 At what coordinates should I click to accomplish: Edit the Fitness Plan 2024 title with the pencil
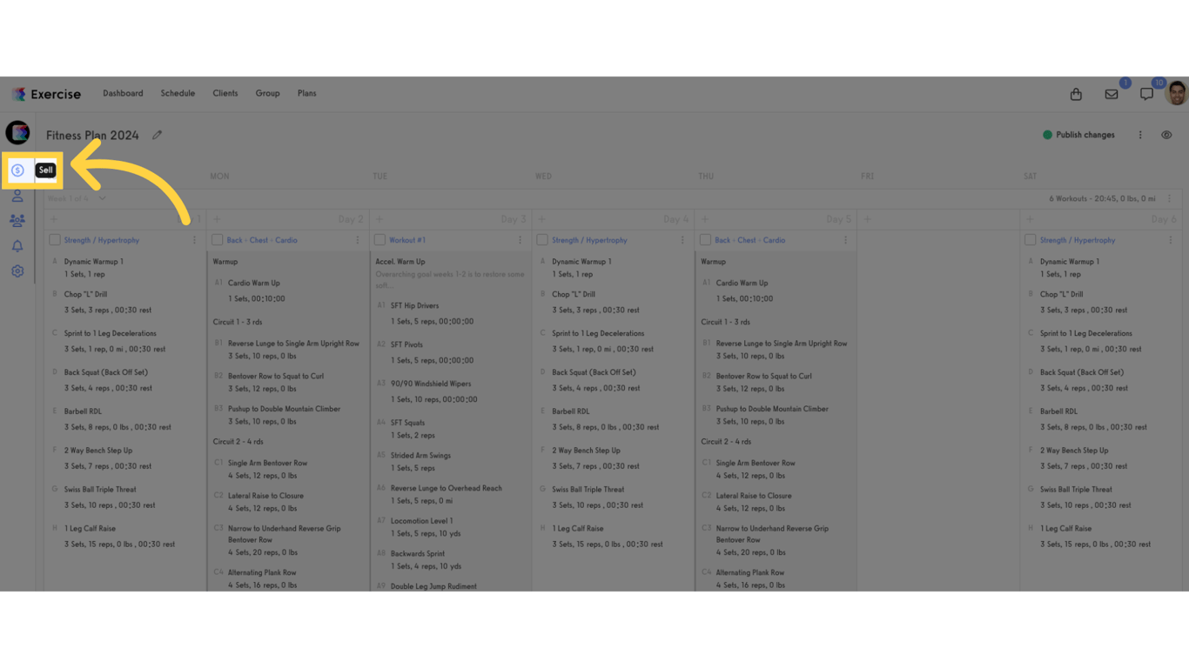[x=158, y=135]
